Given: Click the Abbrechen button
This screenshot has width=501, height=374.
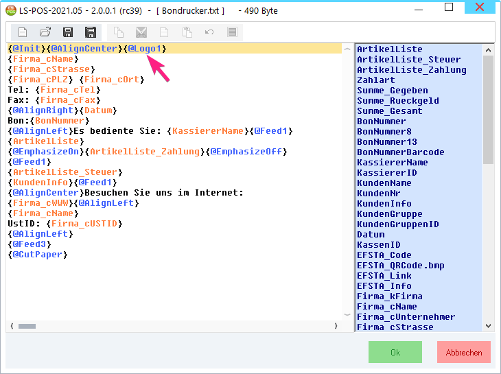Looking at the screenshot, I should (464, 352).
